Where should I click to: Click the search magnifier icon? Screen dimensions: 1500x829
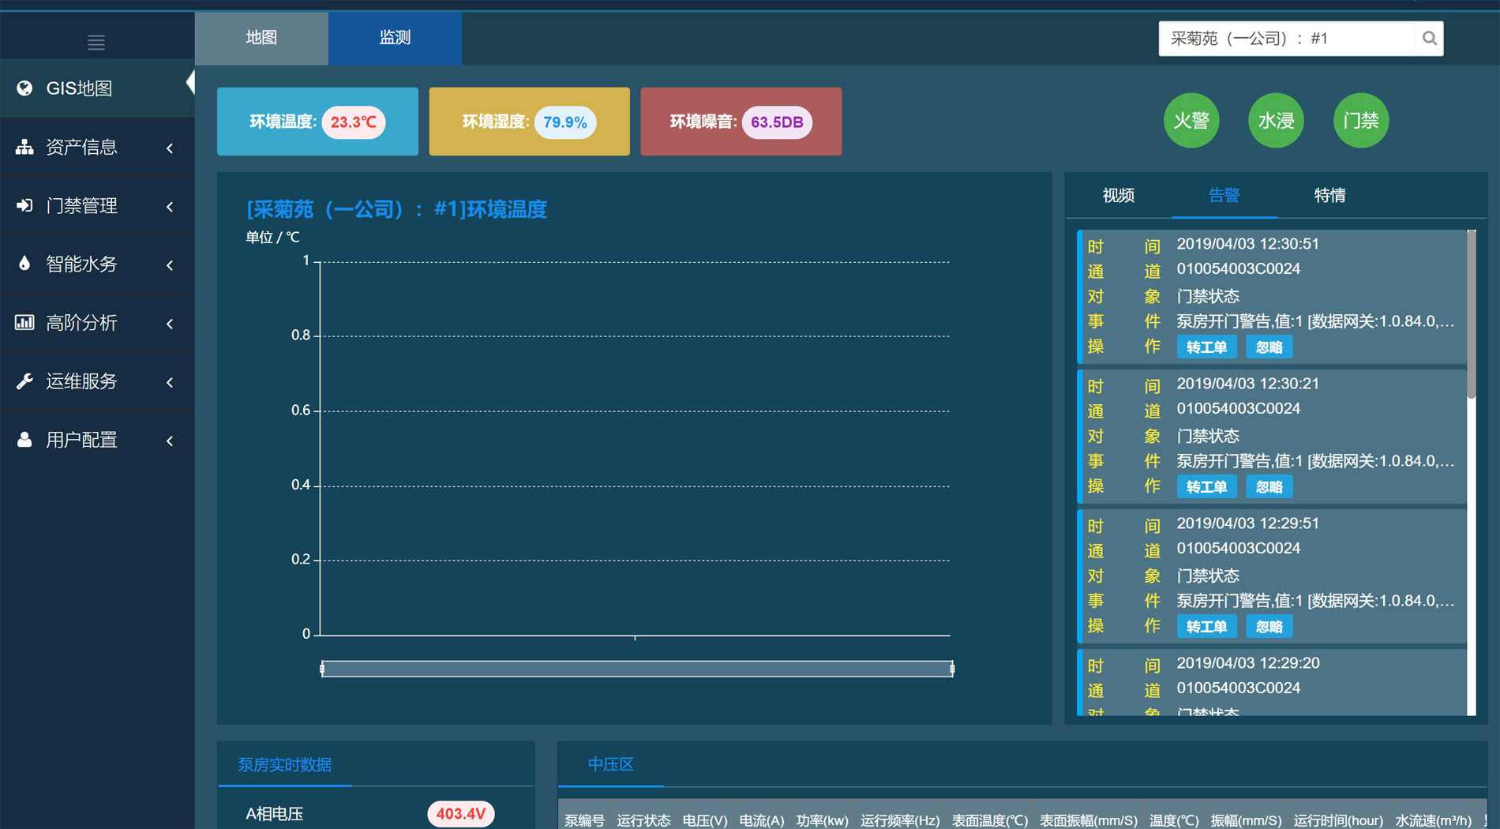(x=1429, y=39)
